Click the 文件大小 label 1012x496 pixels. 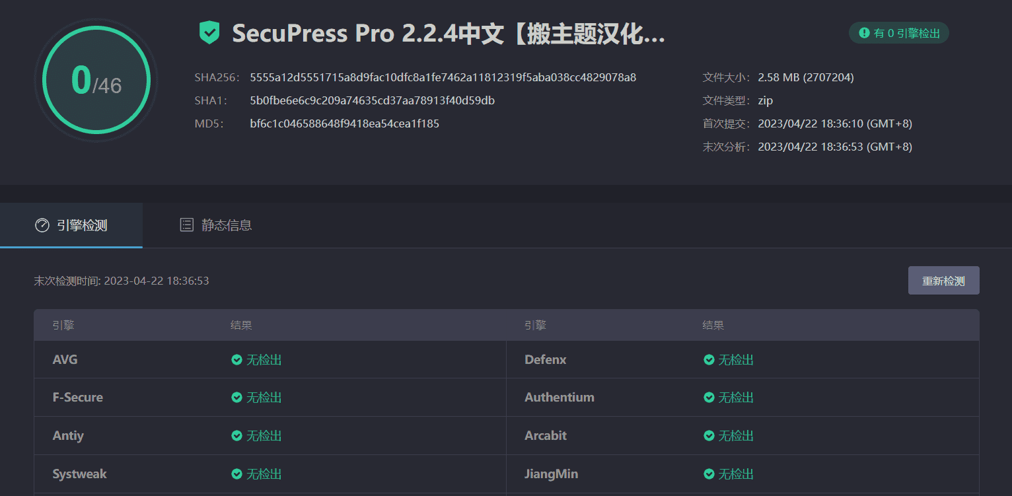726,77
